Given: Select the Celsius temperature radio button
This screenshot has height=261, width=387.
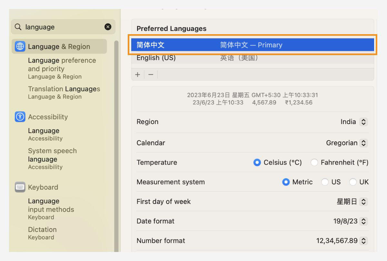Looking at the screenshot, I should [x=257, y=162].
